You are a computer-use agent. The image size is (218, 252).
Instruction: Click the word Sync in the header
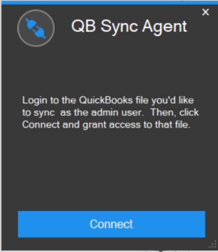click(119, 27)
